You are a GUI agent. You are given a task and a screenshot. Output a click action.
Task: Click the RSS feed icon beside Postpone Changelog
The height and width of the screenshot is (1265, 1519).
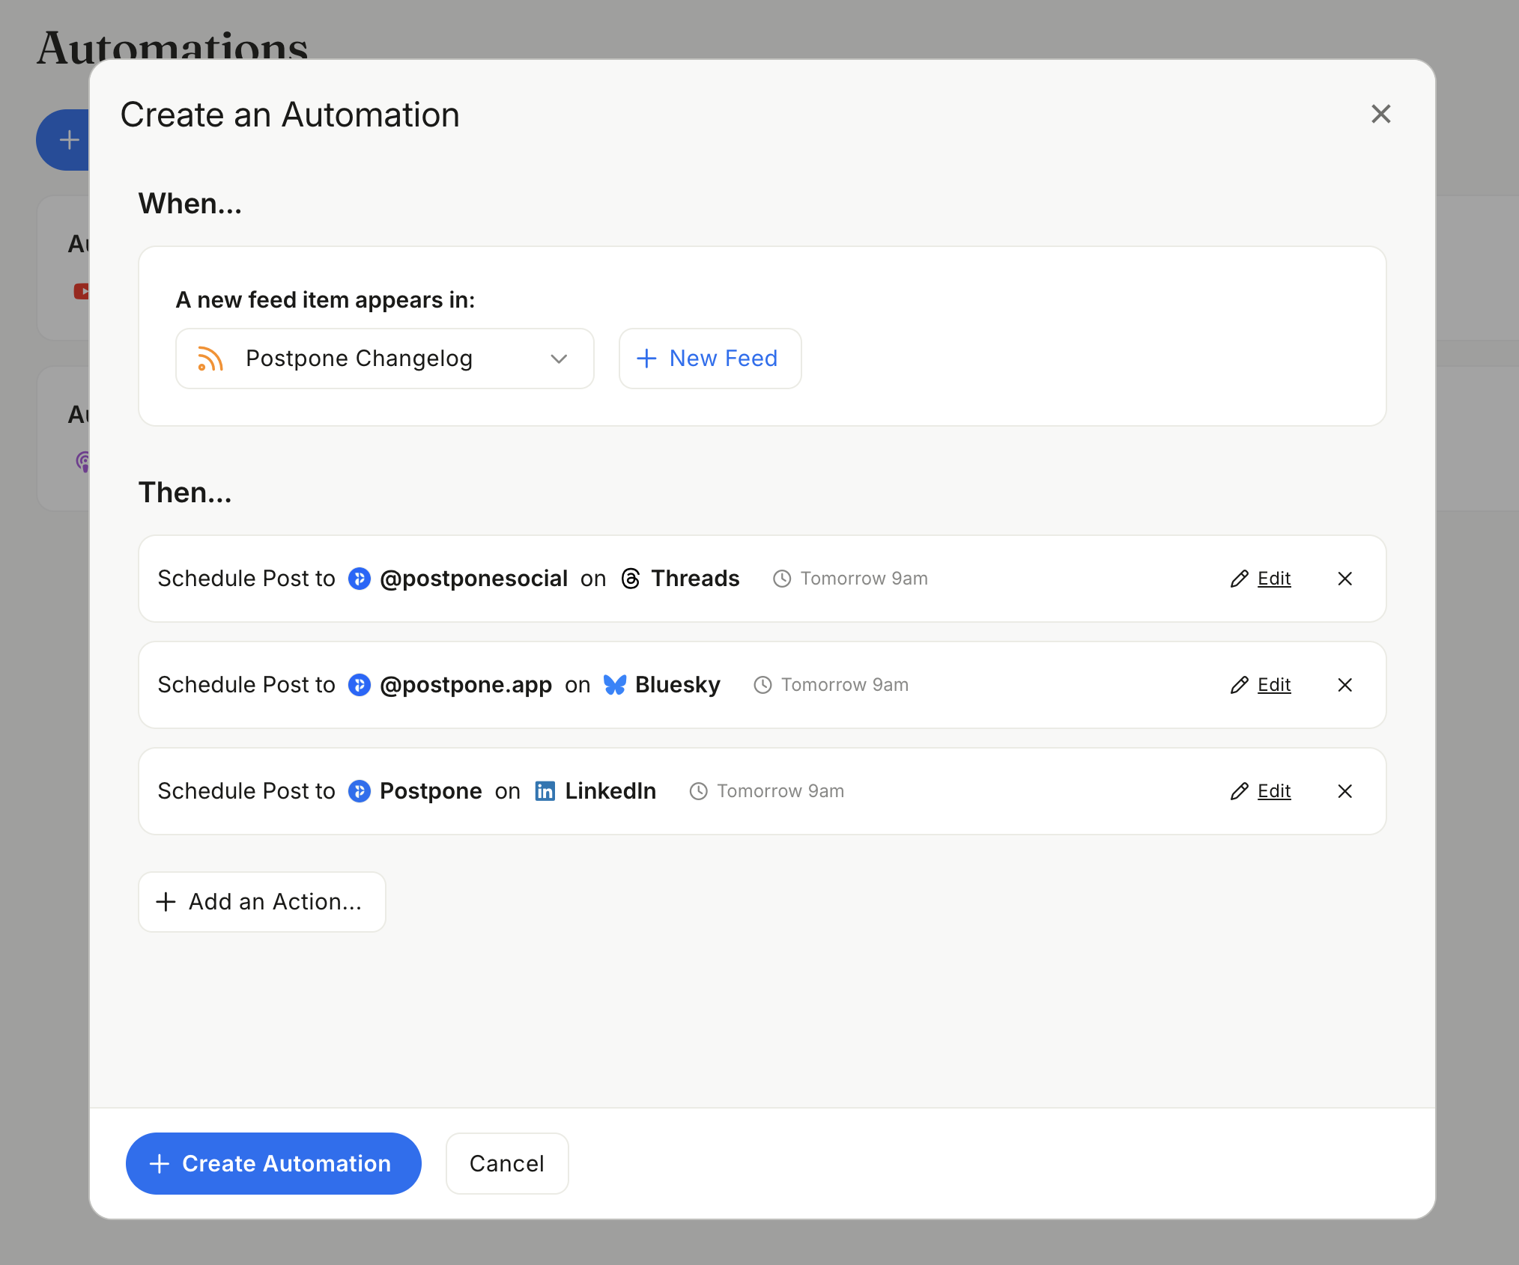click(x=210, y=359)
